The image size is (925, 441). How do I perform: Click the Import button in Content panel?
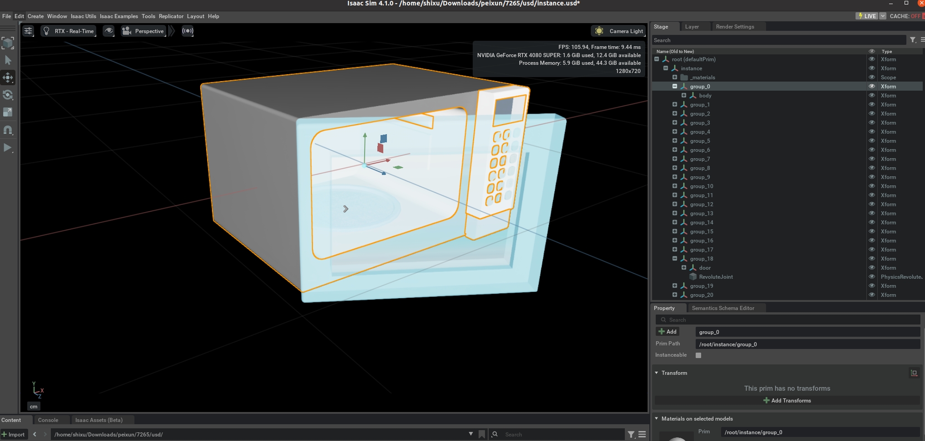click(x=14, y=434)
